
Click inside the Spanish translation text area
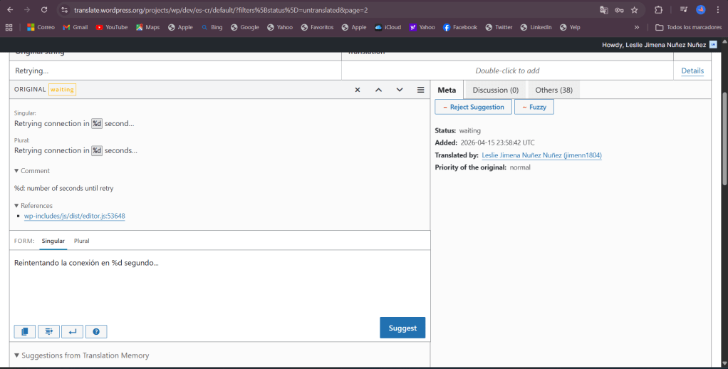pyautogui.click(x=214, y=285)
